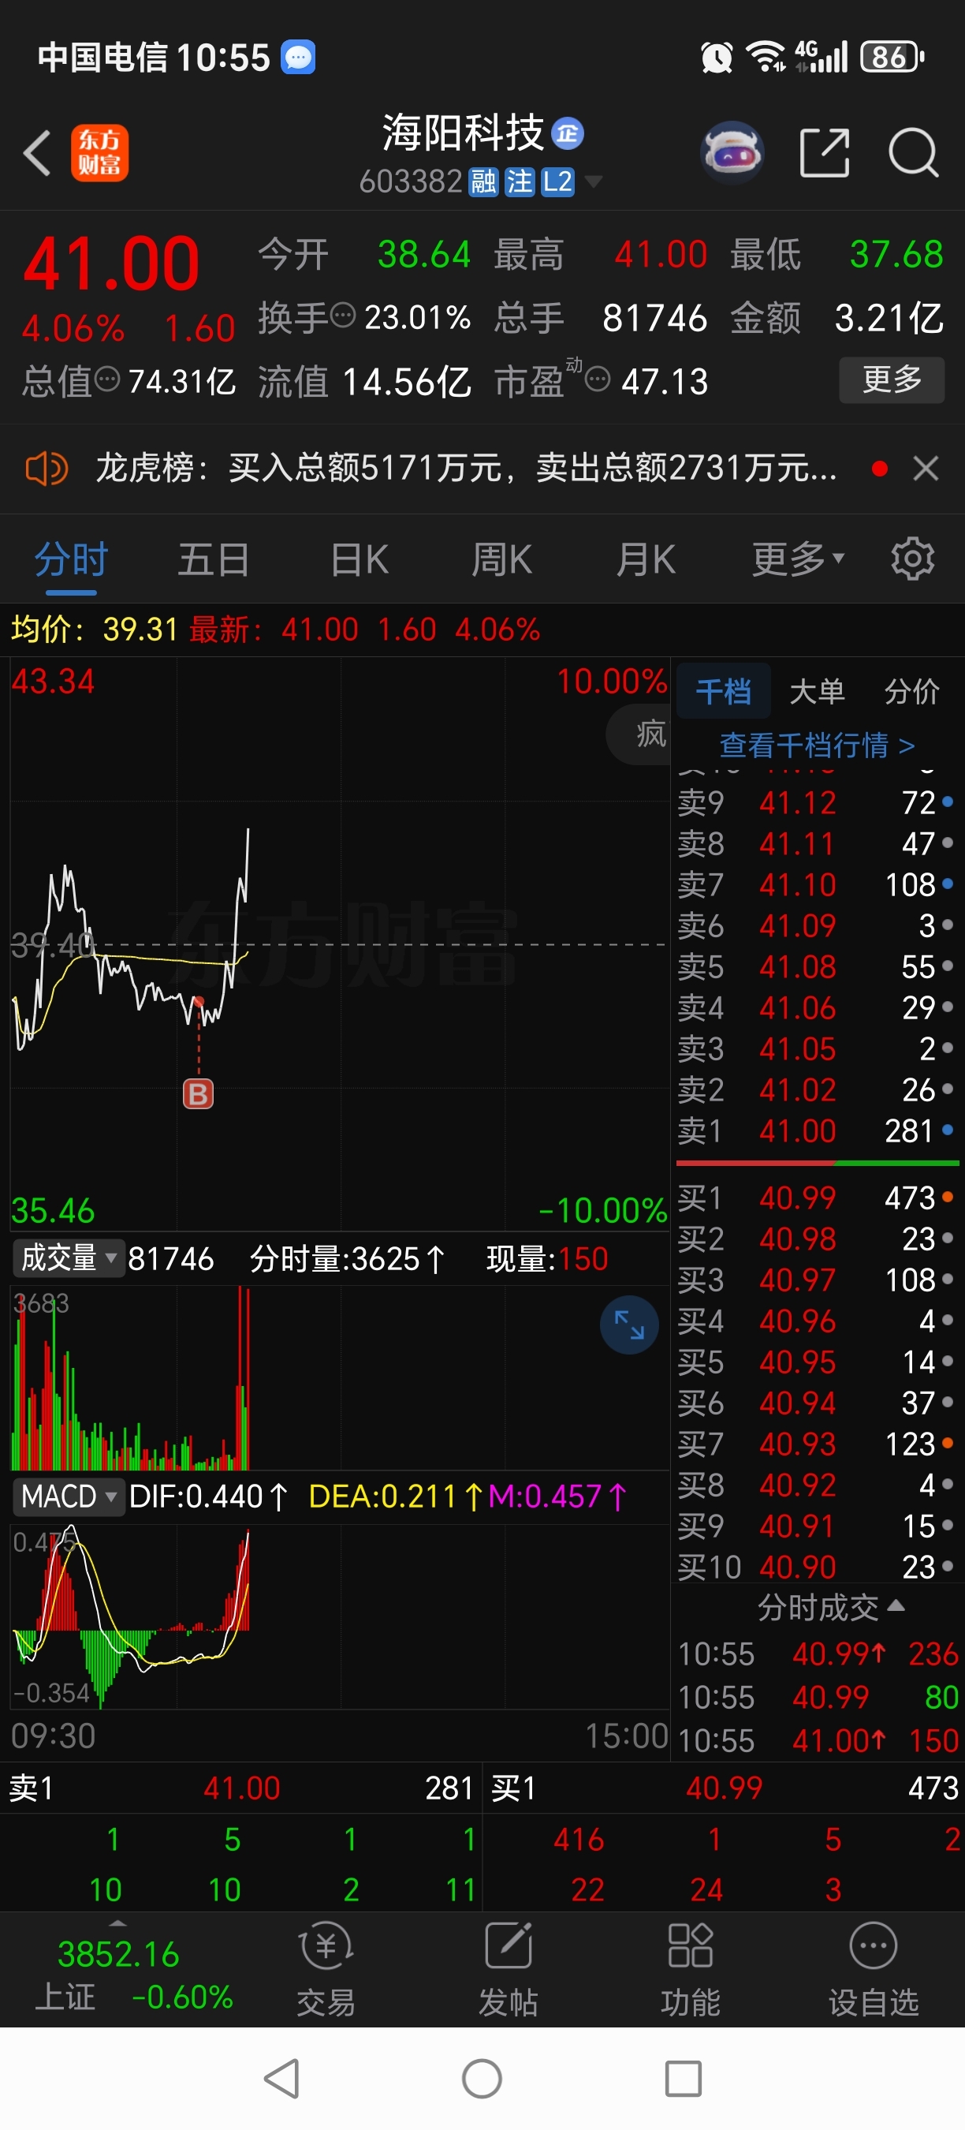Screen dimensions: 965x2130
Task: Collapse the 分时成交 section arrow
Action: click(896, 1605)
